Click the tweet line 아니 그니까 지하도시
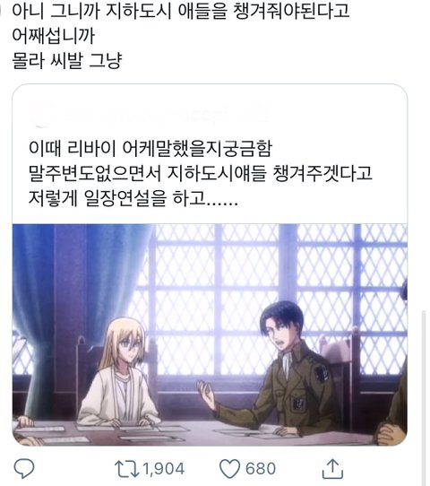Screen dimensions: 430x486 180,11
